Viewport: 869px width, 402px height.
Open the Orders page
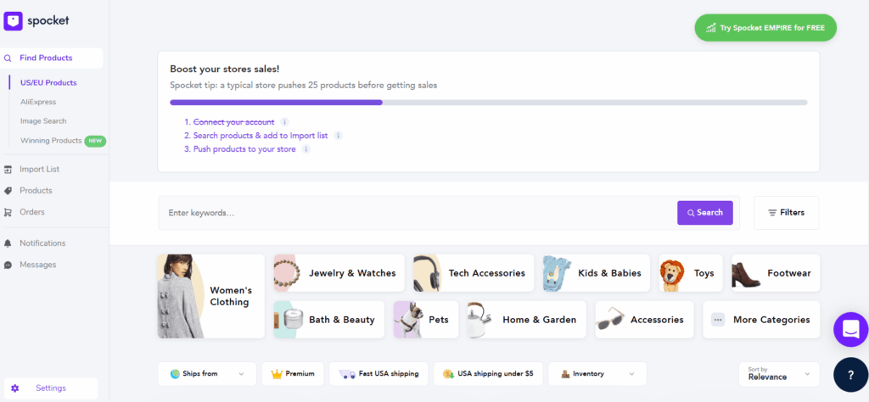pos(32,212)
